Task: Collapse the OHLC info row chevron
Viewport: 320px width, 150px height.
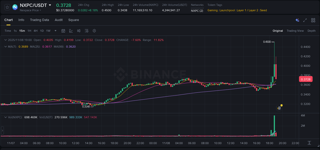Action: click(x=5, y=40)
